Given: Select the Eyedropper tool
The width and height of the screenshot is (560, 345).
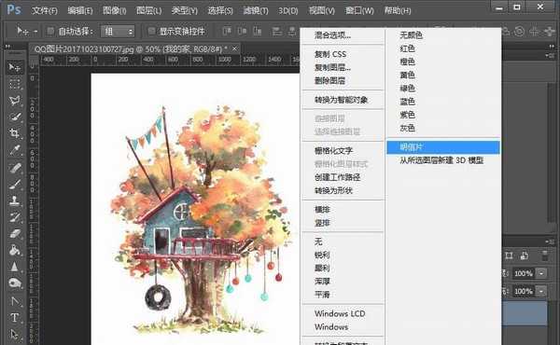Looking at the screenshot, I should 14,150.
